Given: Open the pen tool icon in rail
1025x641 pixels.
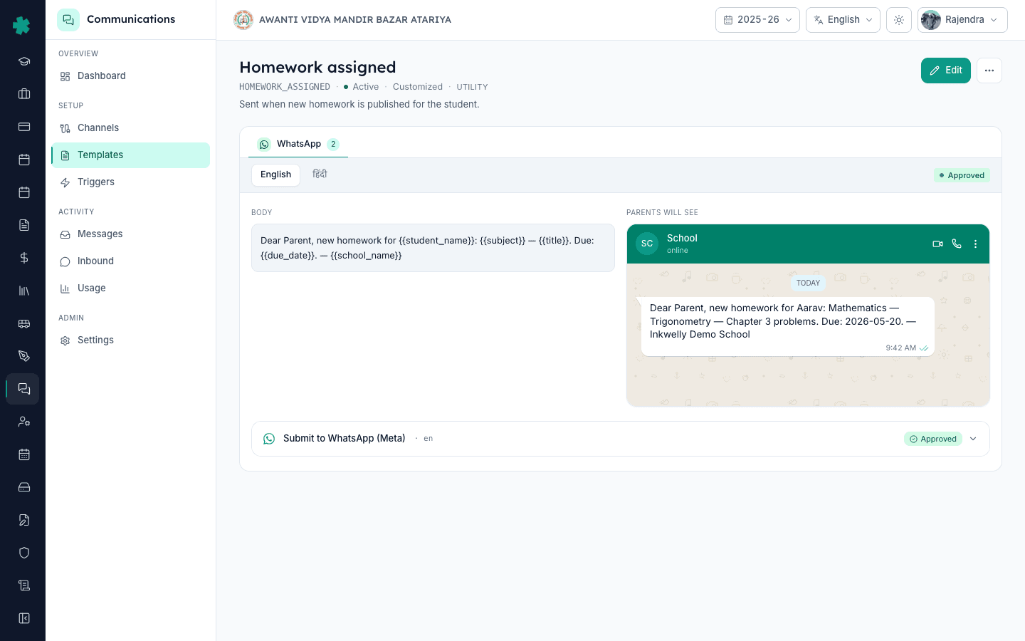Looking at the screenshot, I should (x=24, y=356).
